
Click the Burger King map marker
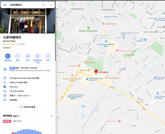[79, 66]
